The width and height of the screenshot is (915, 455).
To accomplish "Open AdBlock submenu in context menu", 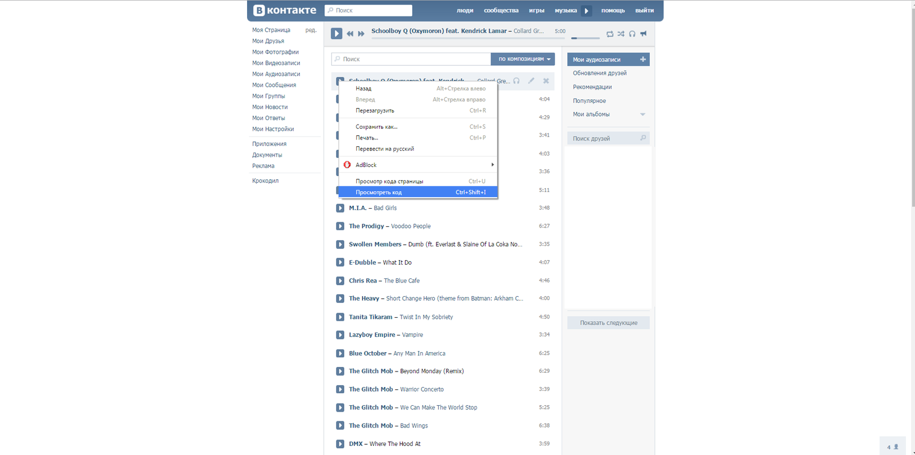I will pos(418,165).
